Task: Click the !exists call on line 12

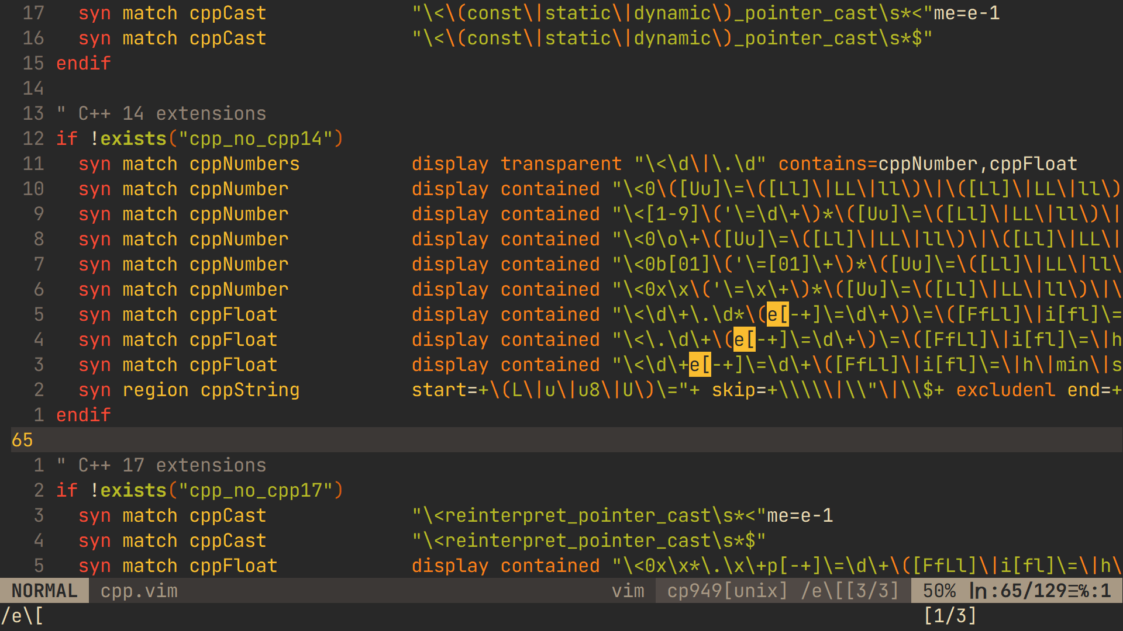Action: pyautogui.click(x=129, y=138)
